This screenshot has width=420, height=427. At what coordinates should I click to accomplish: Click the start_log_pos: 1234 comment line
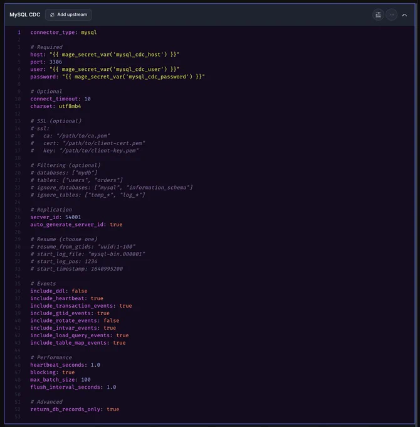click(63, 261)
